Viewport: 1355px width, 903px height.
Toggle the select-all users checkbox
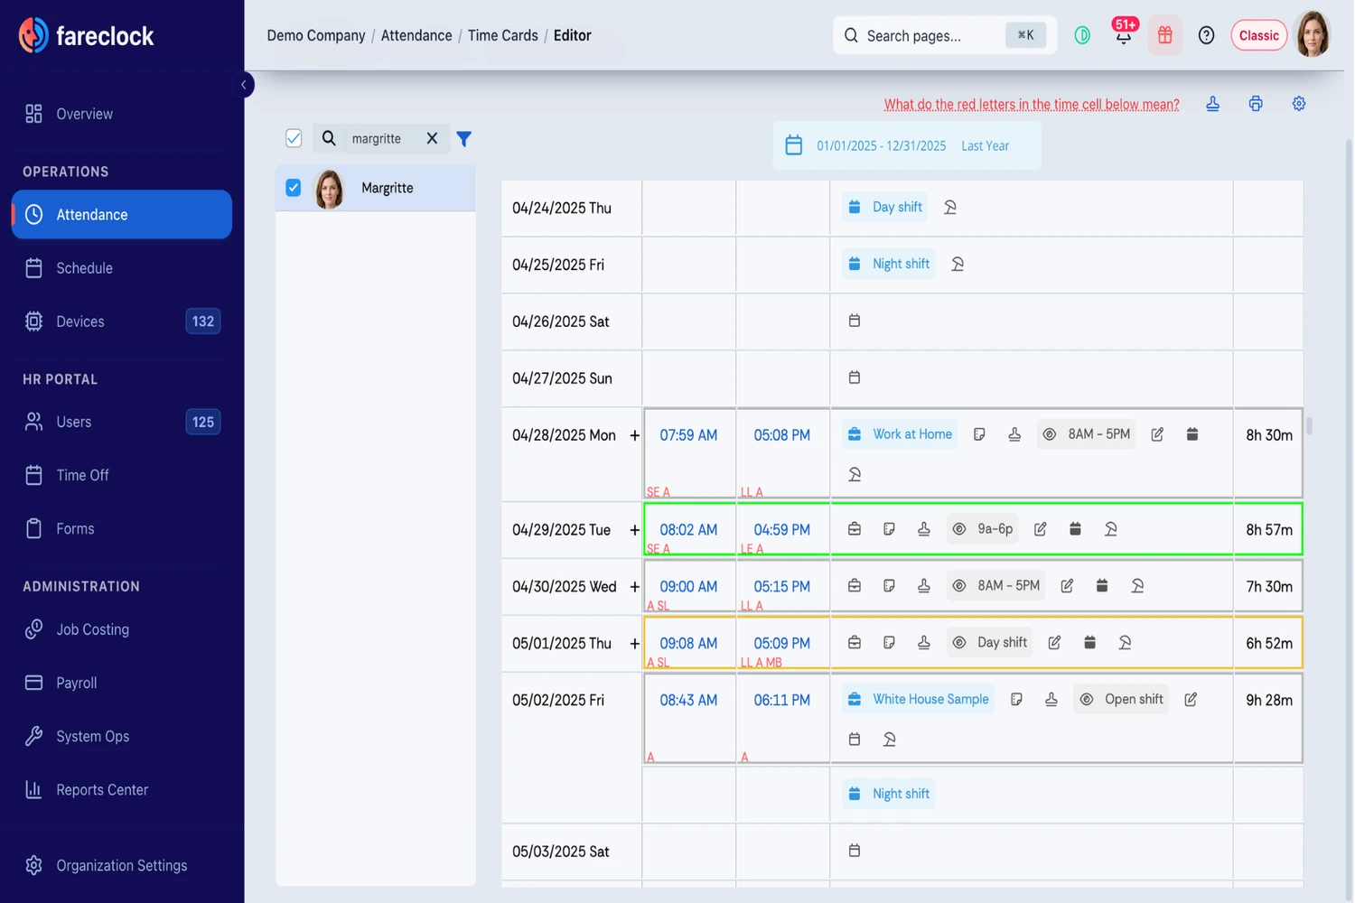point(294,138)
